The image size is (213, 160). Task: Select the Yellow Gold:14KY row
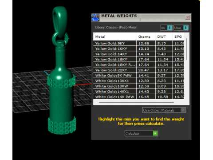pyautogui.click(x=138, y=54)
